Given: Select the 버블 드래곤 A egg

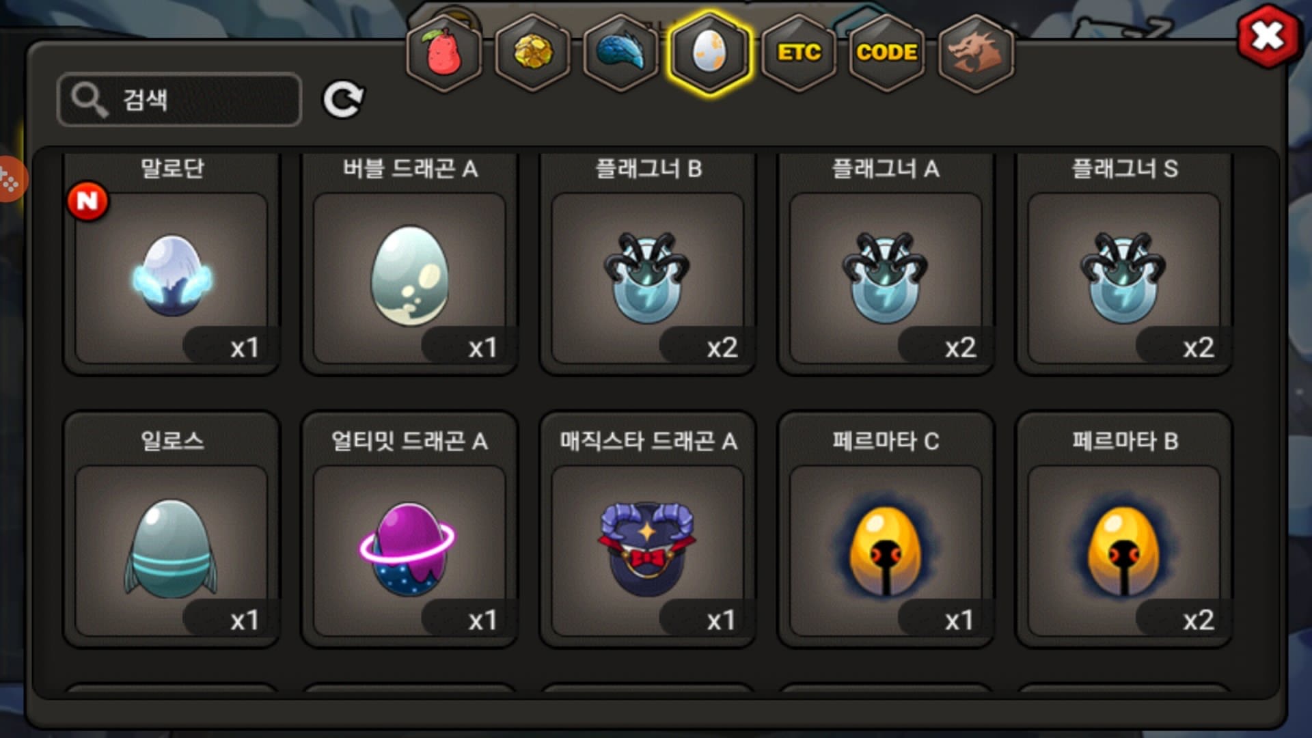Looking at the screenshot, I should pyautogui.click(x=410, y=264).
